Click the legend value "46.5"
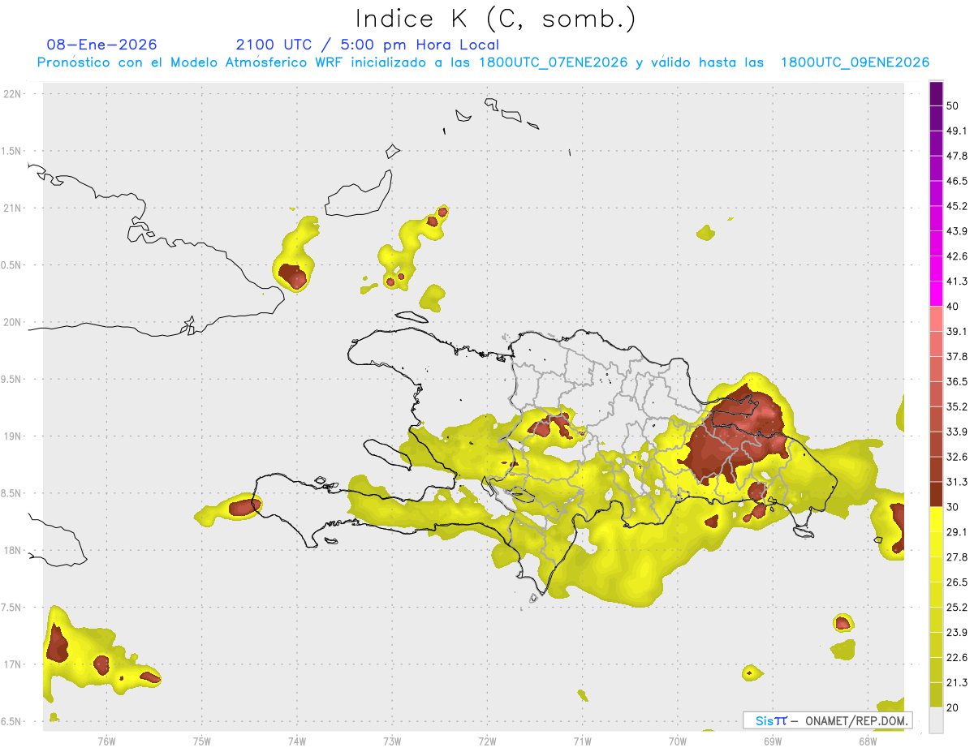This screenshot has height=752, width=974. (957, 181)
